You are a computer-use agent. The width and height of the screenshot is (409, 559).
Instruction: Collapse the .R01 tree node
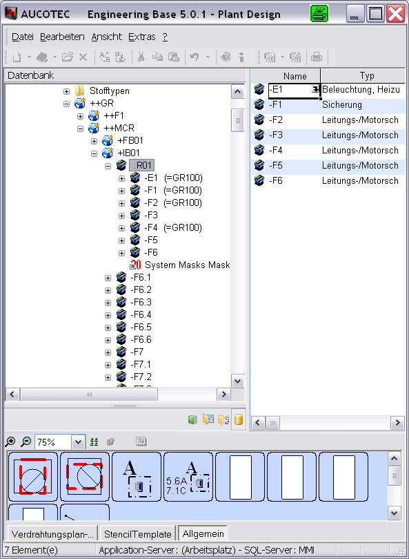(108, 166)
